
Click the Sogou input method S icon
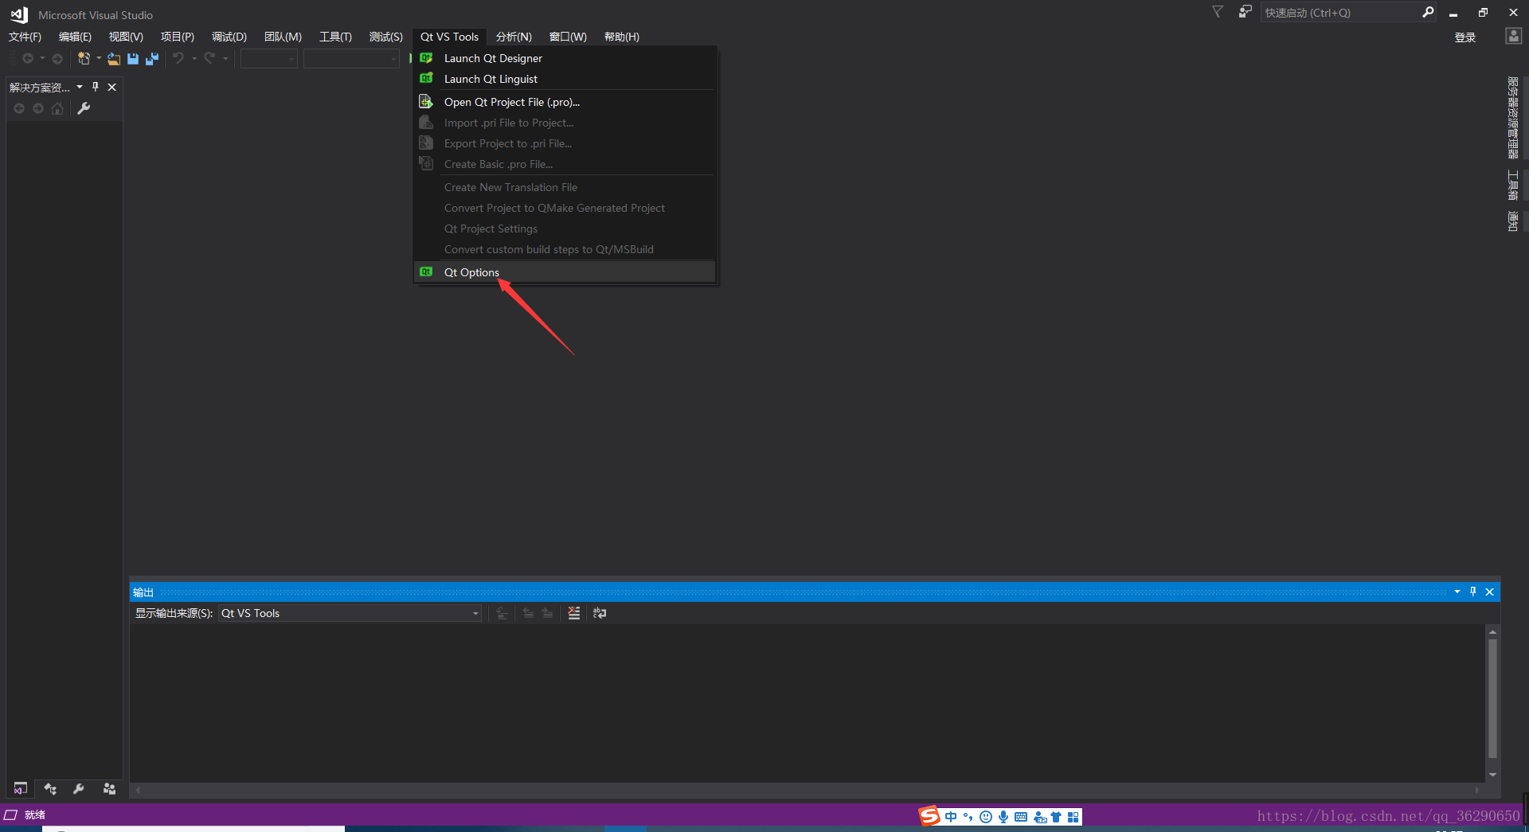click(x=929, y=816)
